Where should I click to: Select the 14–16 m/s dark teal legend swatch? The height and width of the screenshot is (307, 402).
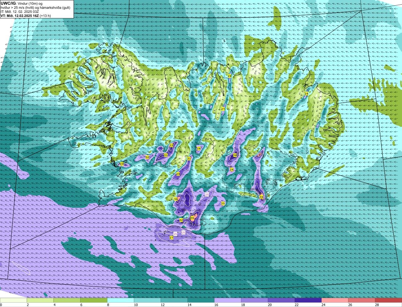201,300
